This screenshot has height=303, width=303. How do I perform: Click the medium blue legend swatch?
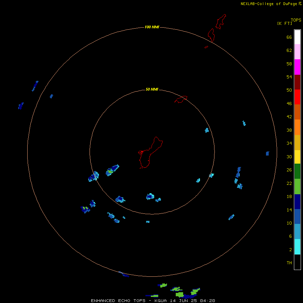pyautogui.click(x=297, y=216)
